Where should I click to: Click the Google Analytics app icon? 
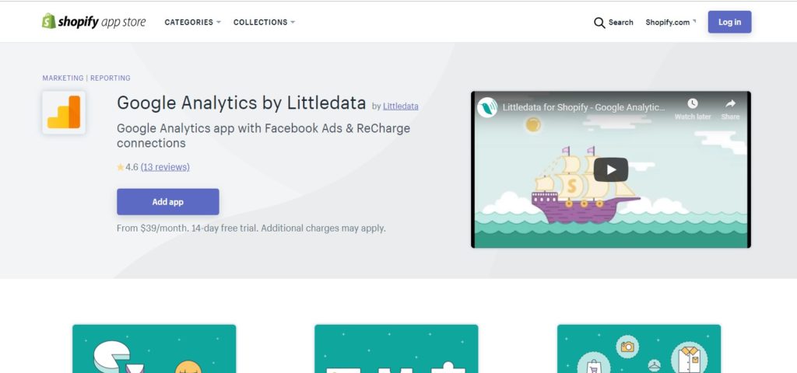pos(64,112)
